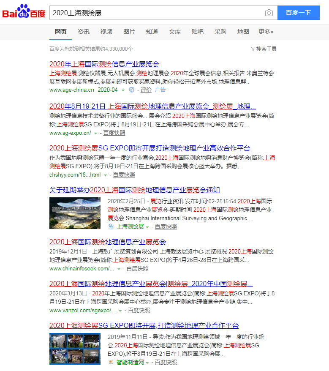Focus the search box containing 2020上海测绘展
329x371 pixels.
point(156,13)
